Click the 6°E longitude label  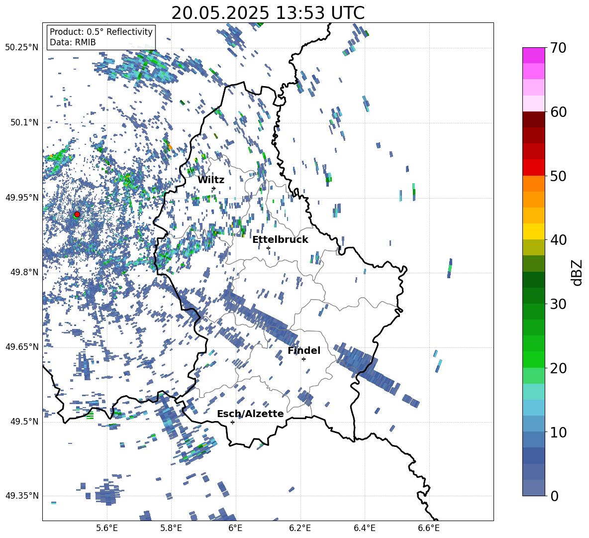point(235,528)
